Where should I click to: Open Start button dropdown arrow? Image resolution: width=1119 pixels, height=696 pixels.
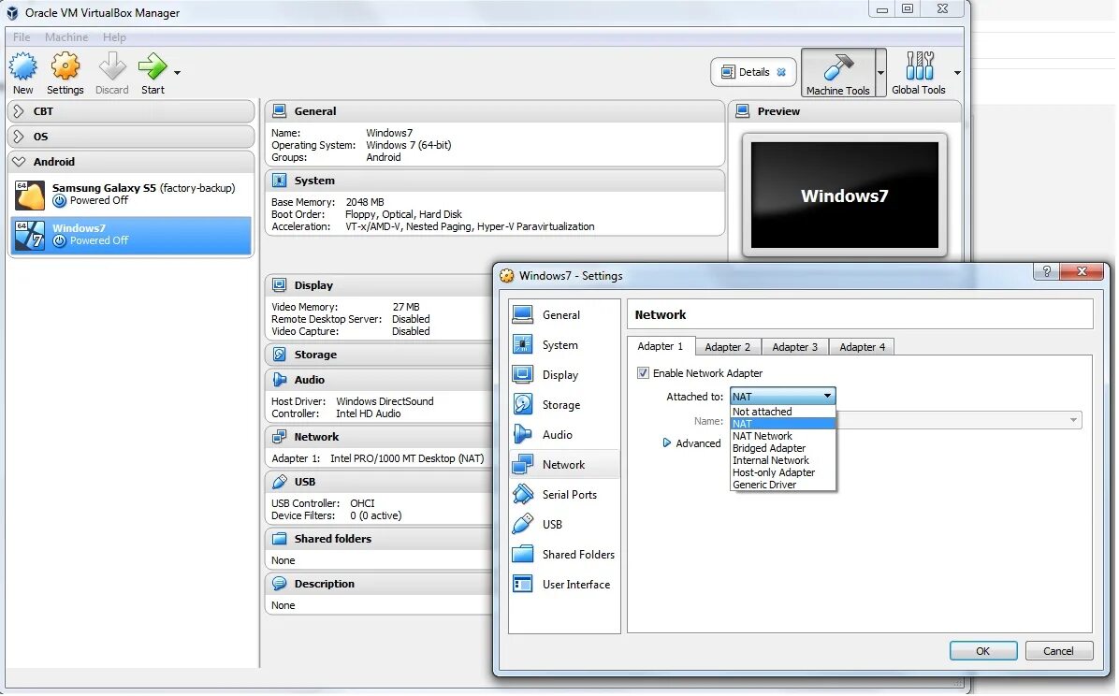pyautogui.click(x=177, y=72)
